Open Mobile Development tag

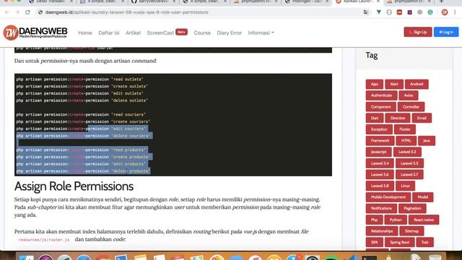tap(388, 197)
